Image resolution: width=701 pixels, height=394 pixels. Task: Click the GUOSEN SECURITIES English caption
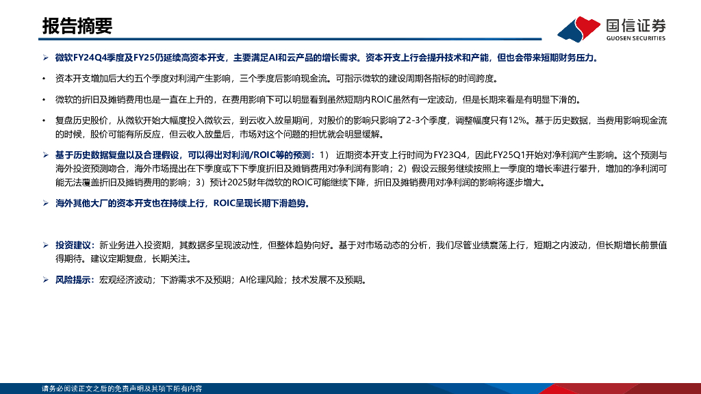(636, 38)
